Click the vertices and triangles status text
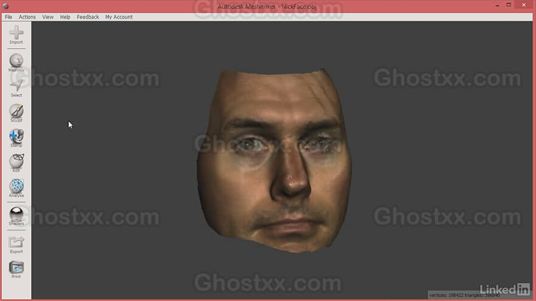536x301 pixels. click(465, 295)
